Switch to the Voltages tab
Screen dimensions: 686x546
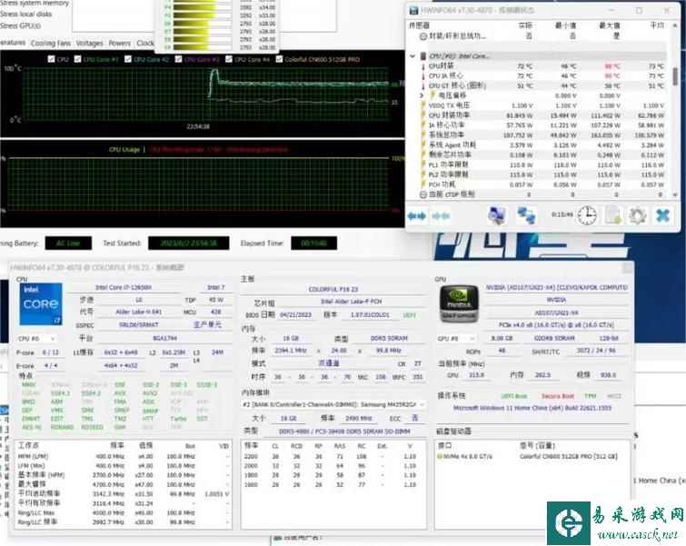pyautogui.click(x=89, y=44)
